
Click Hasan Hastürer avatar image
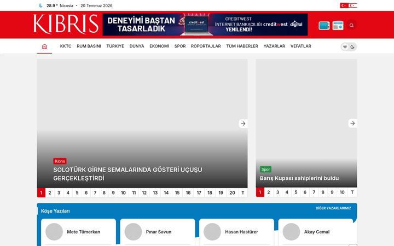coord(212,232)
